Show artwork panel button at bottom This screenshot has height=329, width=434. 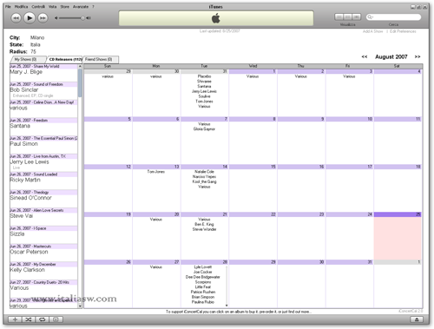56,319
